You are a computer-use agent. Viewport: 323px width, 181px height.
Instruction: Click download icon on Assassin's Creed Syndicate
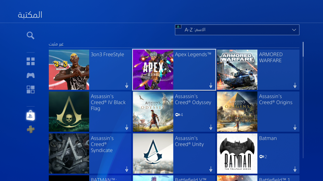point(127,169)
